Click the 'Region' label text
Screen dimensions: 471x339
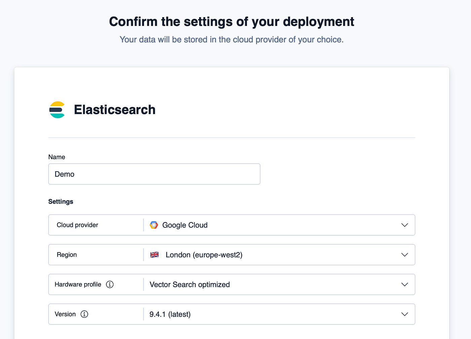[67, 255]
